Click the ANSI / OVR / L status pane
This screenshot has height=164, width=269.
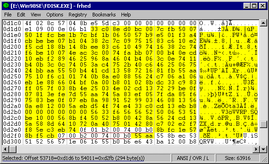pos(193,158)
